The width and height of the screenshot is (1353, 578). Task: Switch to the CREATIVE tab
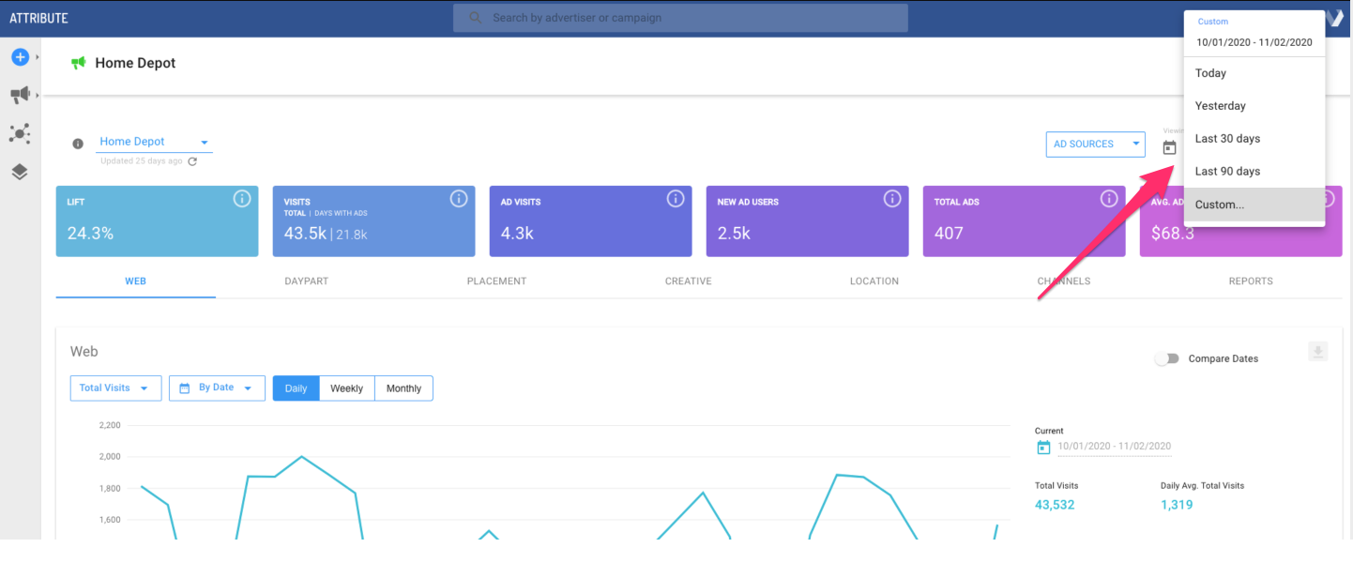tap(688, 281)
